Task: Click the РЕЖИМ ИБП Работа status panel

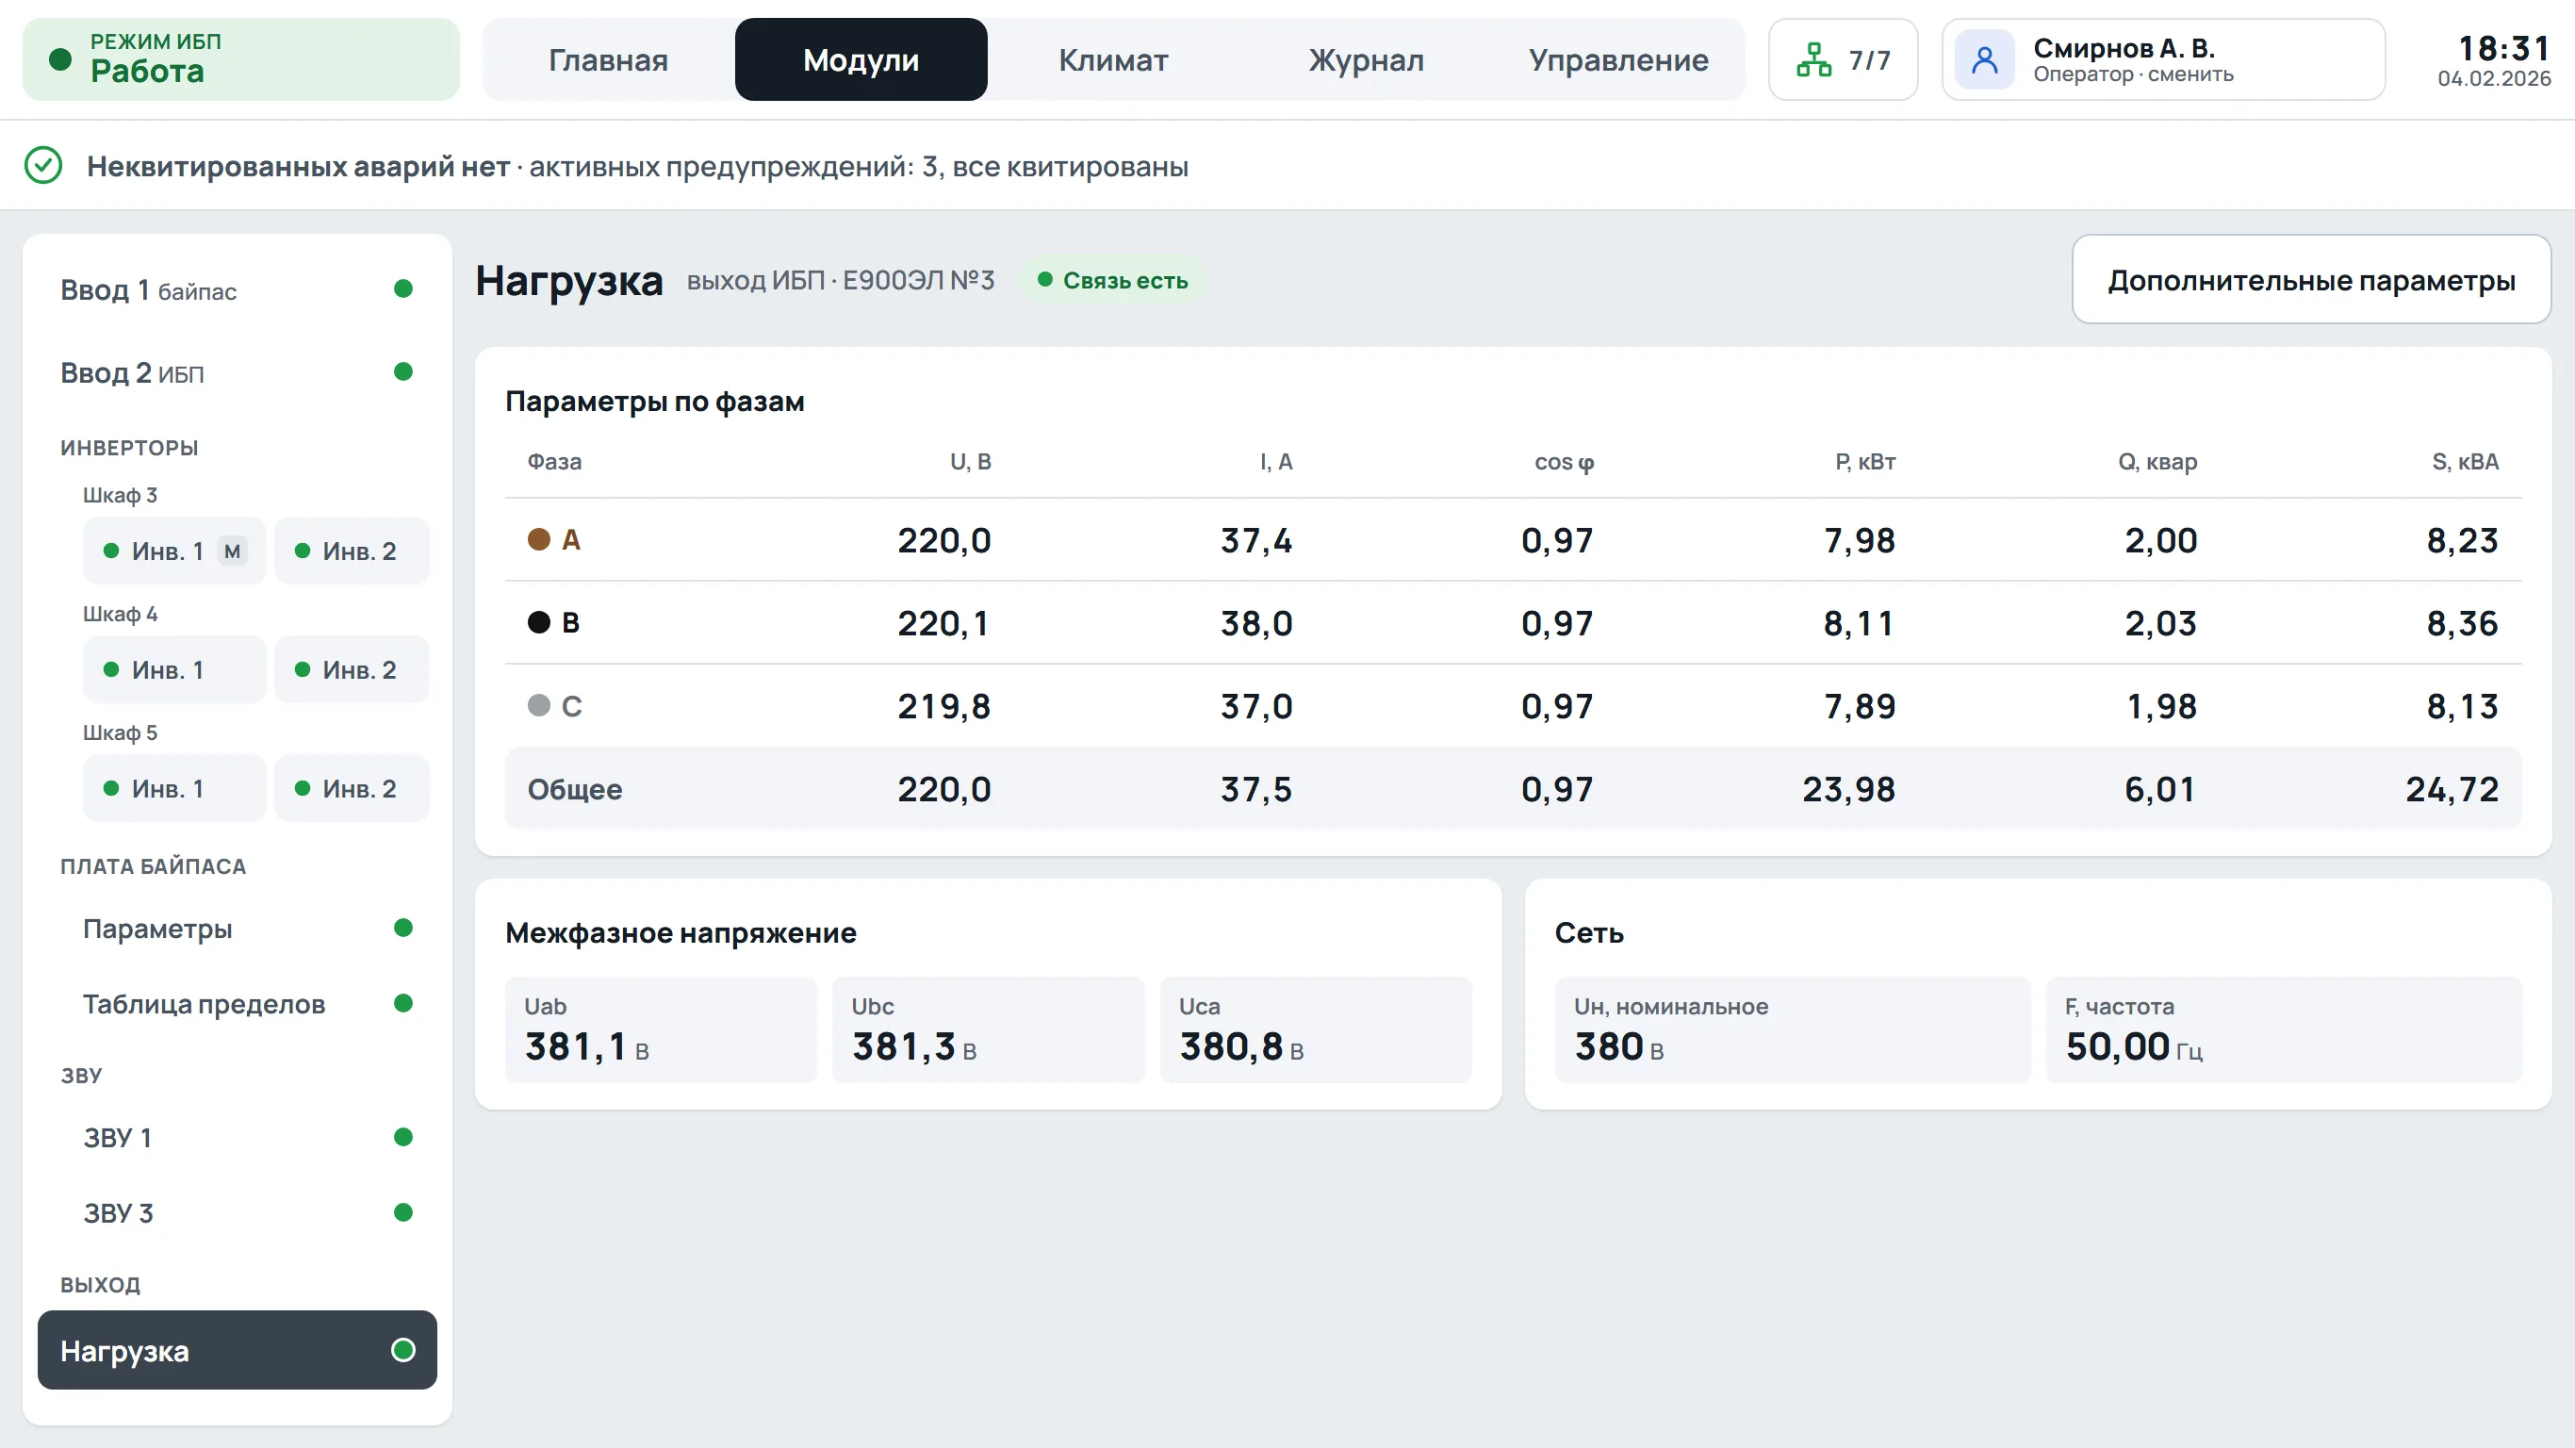Action: 241,60
